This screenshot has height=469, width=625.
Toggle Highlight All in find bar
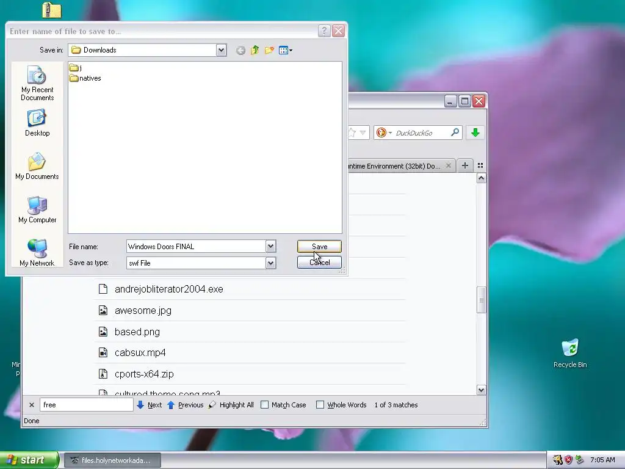[231, 405]
